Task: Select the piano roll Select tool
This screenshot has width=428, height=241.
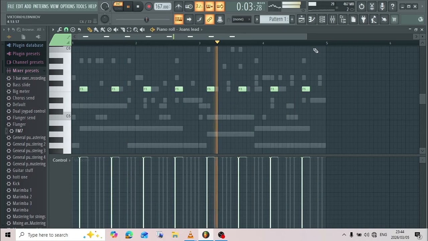Action: point(129,29)
